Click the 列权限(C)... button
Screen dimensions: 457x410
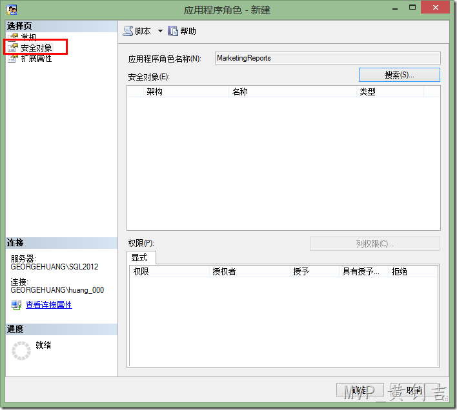[x=375, y=244]
